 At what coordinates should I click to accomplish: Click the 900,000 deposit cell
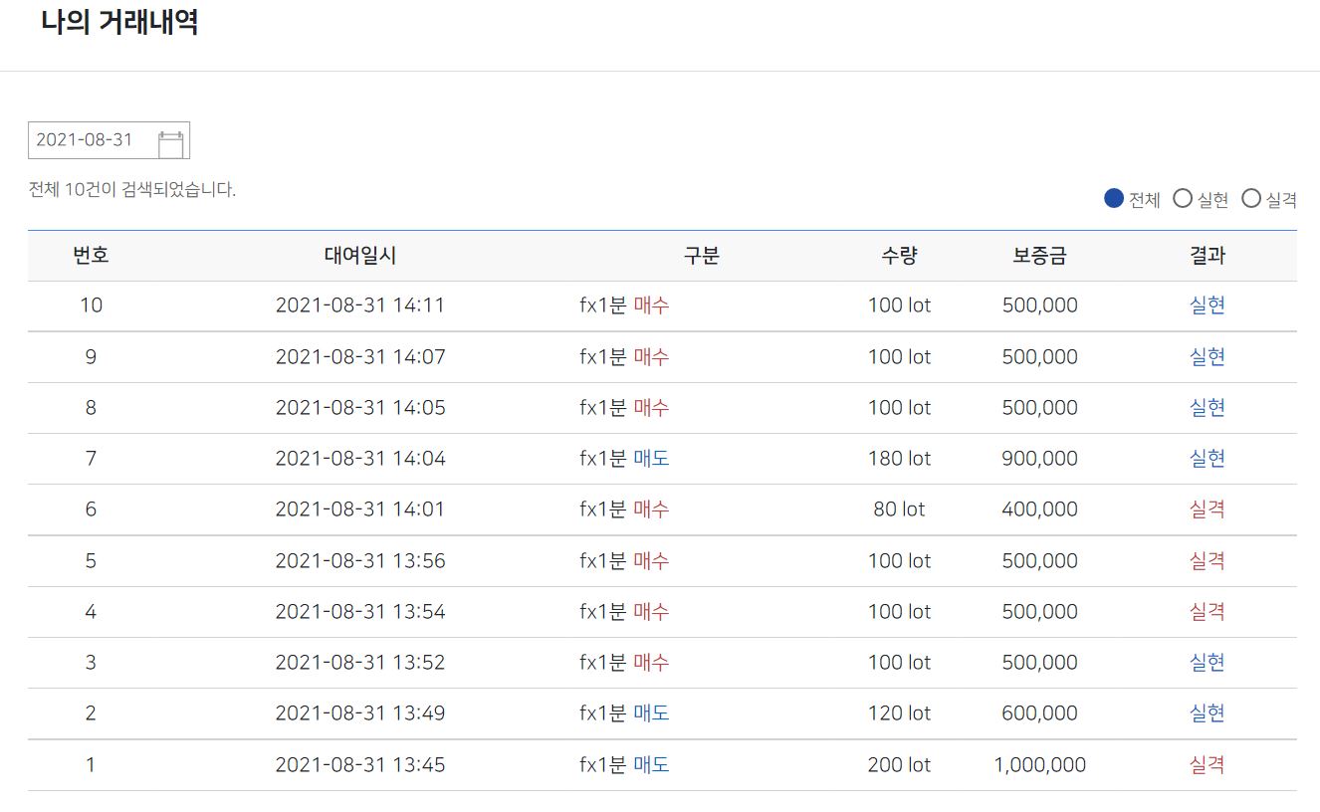point(1039,458)
